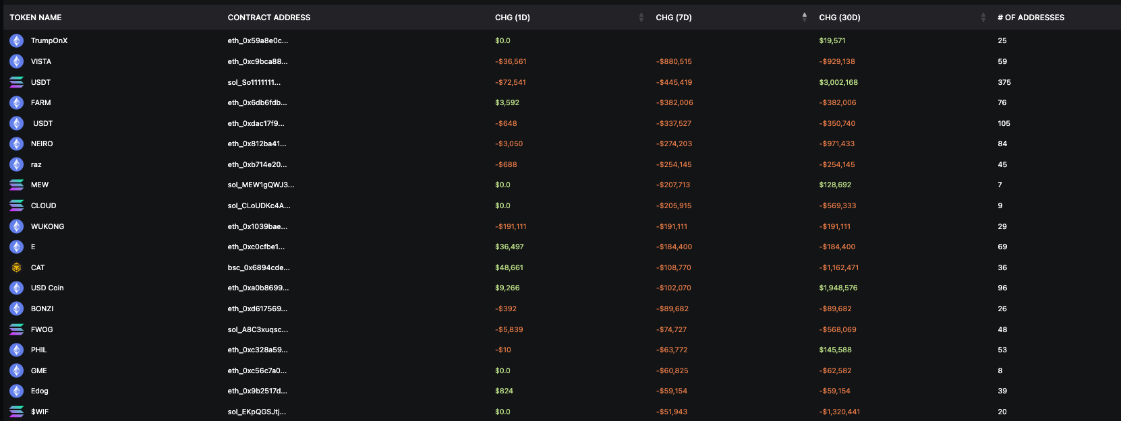This screenshot has height=421, width=1121.
Task: Click contract address eth_0xdac17f9...
Action: pyautogui.click(x=256, y=123)
